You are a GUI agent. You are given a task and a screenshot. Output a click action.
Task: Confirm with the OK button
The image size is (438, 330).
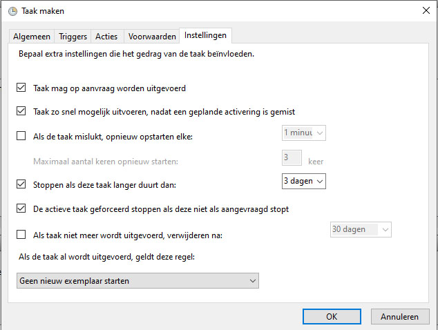click(332, 317)
